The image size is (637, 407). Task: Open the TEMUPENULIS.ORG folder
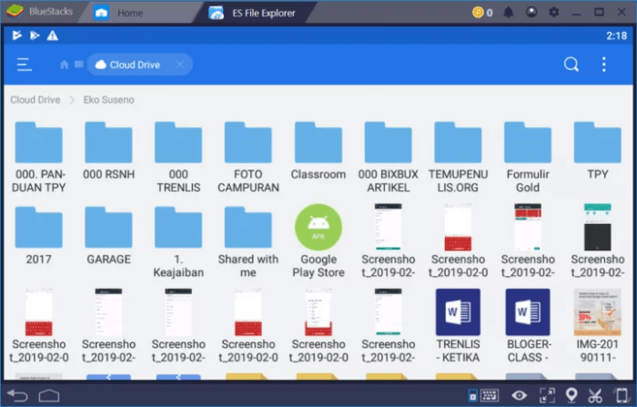click(x=458, y=157)
